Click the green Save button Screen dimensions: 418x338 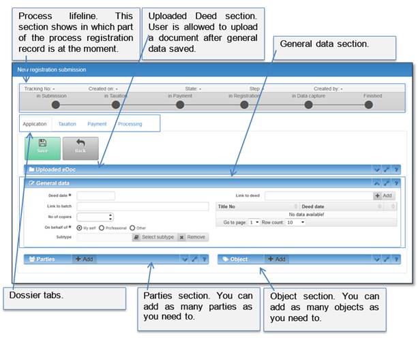click(x=42, y=147)
